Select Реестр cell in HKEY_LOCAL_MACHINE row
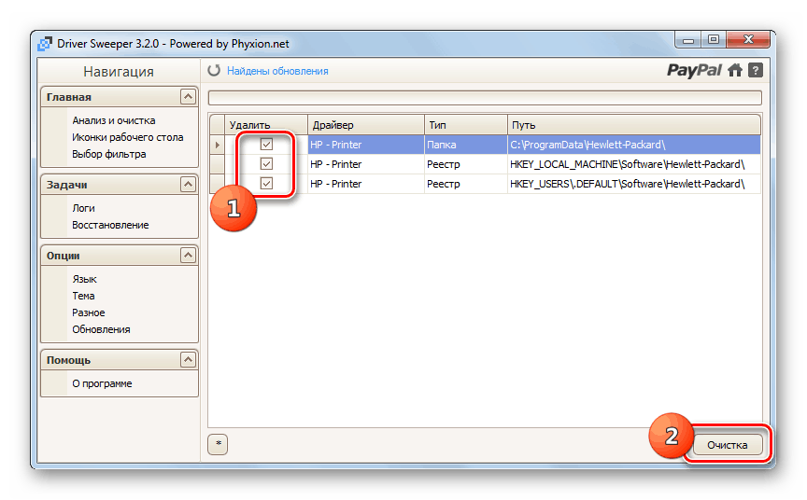 click(466, 164)
